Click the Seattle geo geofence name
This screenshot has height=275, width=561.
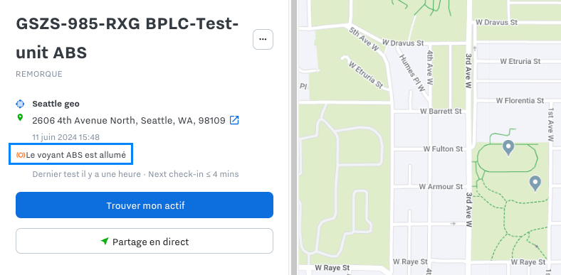(x=56, y=104)
